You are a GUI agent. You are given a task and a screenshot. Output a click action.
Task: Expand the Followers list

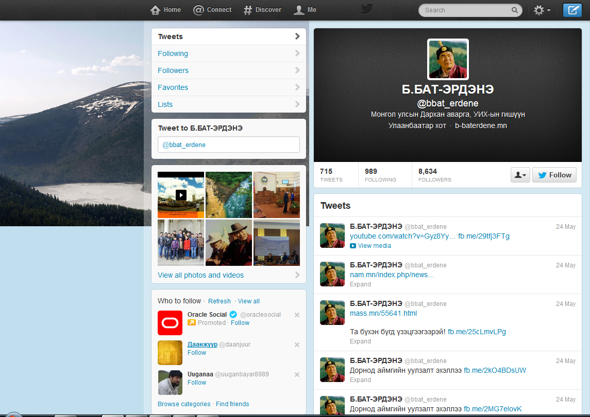pos(228,70)
